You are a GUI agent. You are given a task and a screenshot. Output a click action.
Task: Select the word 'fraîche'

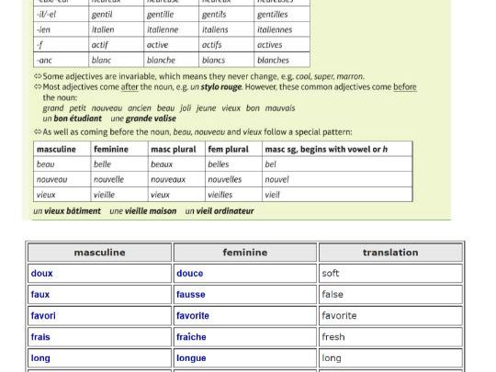pos(191,337)
